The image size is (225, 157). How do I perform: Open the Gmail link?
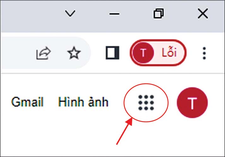pyautogui.click(x=27, y=102)
